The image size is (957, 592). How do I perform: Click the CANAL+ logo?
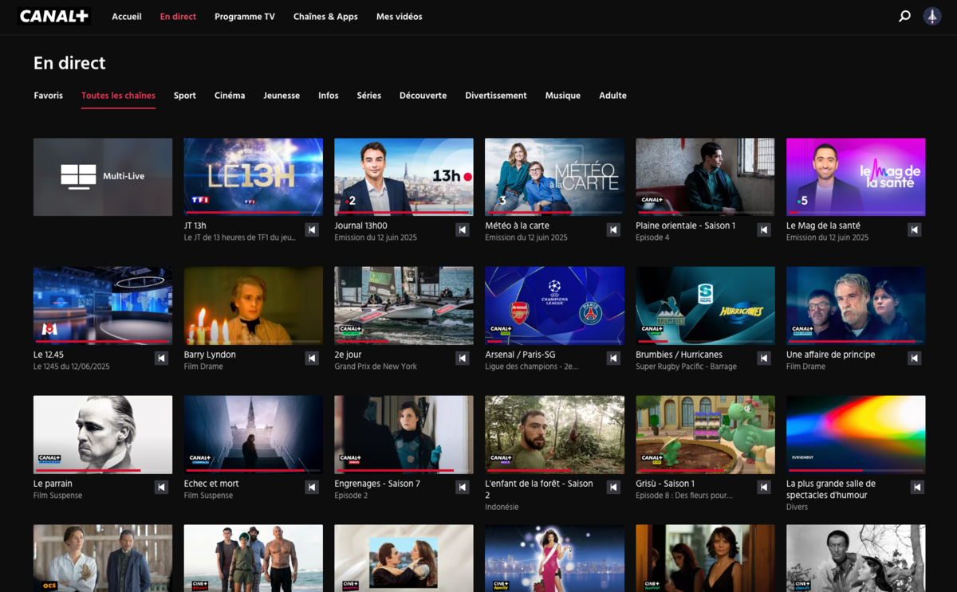[54, 16]
